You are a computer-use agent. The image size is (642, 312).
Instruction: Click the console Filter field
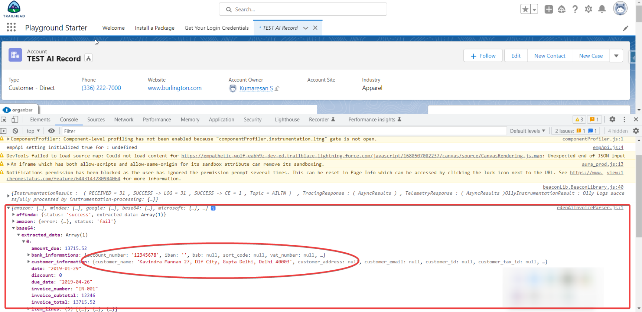(x=284, y=131)
